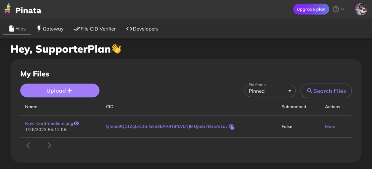Click the My Files heading
This screenshot has width=372, height=169.
click(x=35, y=74)
